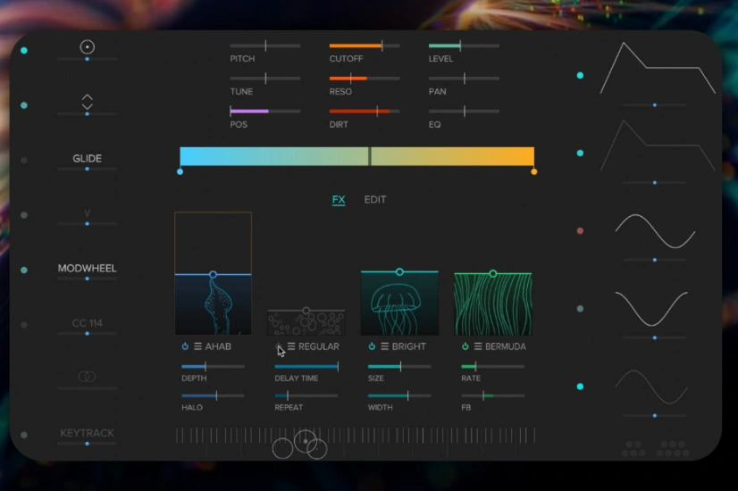The height and width of the screenshot is (491, 738).
Task: Click the MODWHEEL modulation source label
Action: (87, 268)
